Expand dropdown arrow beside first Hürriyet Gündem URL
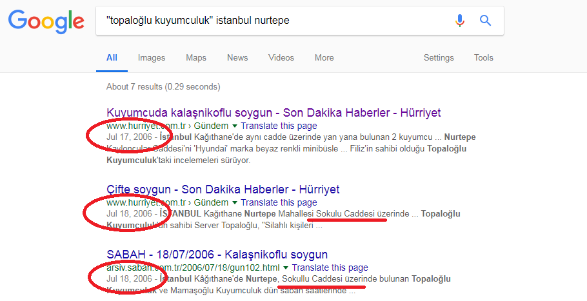Image resolution: width=587 pixels, height=301 pixels. pos(235,126)
